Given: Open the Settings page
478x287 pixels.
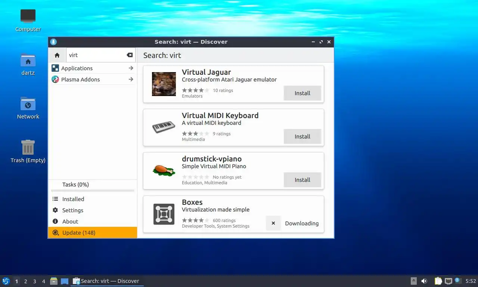Looking at the screenshot, I should (93, 210).
